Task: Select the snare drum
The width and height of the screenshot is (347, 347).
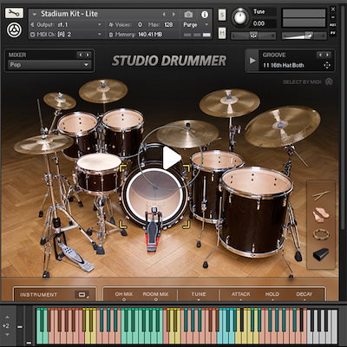Action: click(99, 173)
